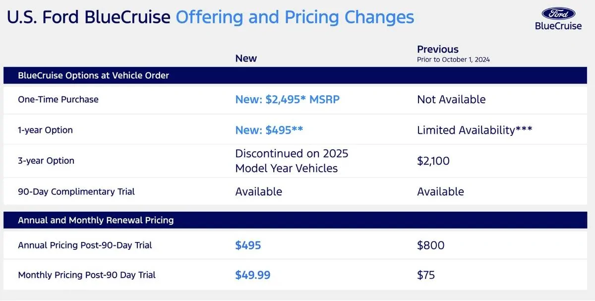The image size is (595, 301).
Task: Click the "BlueCruise Options at Vehicle Order" header
Action: tap(93, 76)
